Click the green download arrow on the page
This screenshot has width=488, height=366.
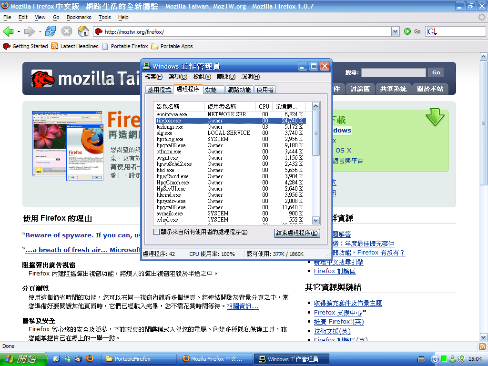coord(435,117)
